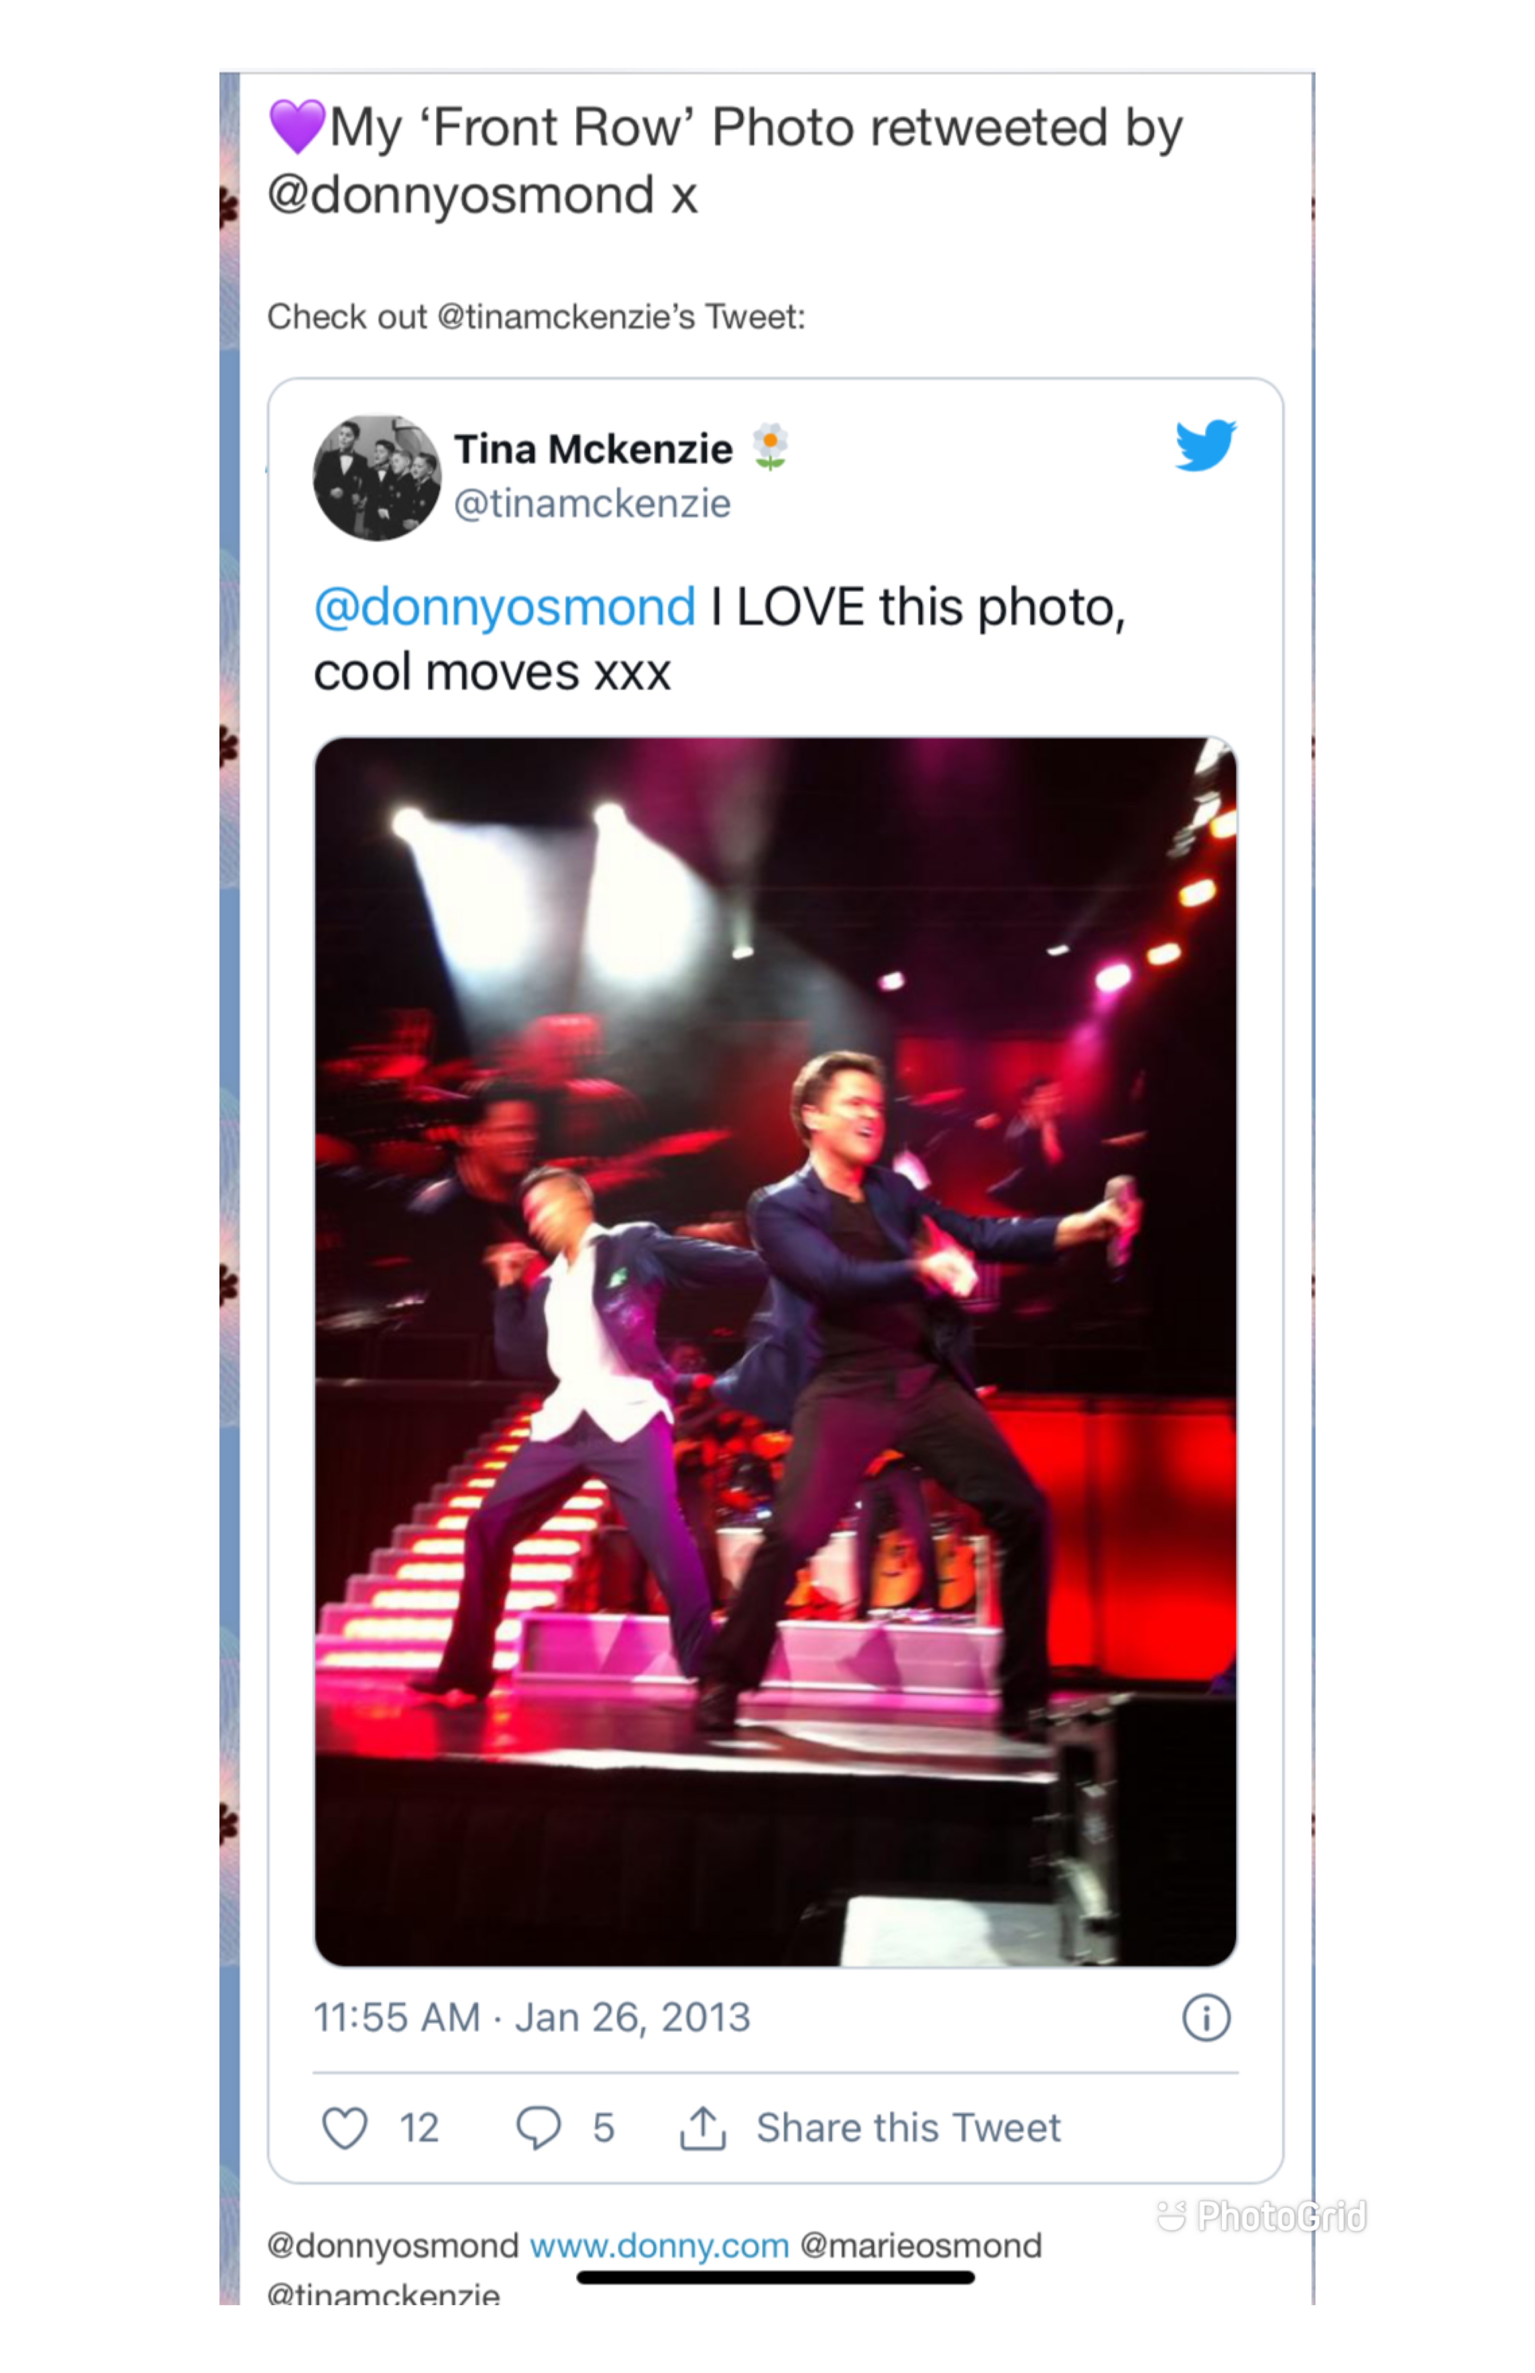This screenshot has width=1535, height=2373.
Task: Tap the PhotoGrid watermark logo
Action: coord(1262,2217)
